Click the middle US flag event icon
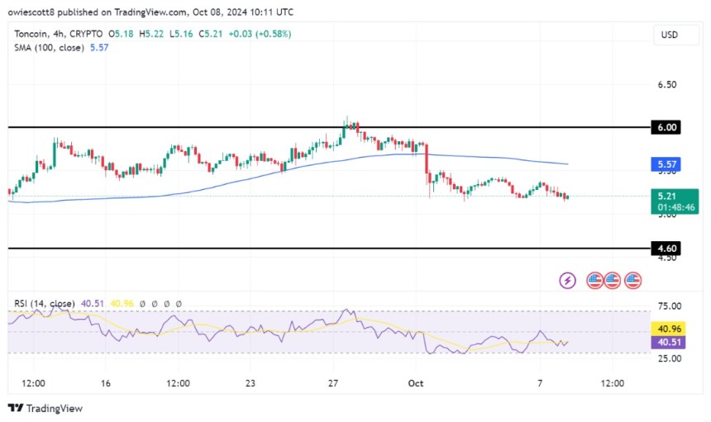This screenshot has width=711, height=422. 612,280
